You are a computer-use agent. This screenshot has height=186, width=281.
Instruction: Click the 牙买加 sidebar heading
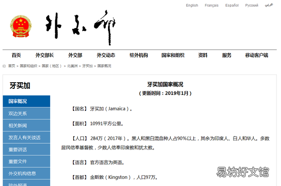(x=20, y=86)
